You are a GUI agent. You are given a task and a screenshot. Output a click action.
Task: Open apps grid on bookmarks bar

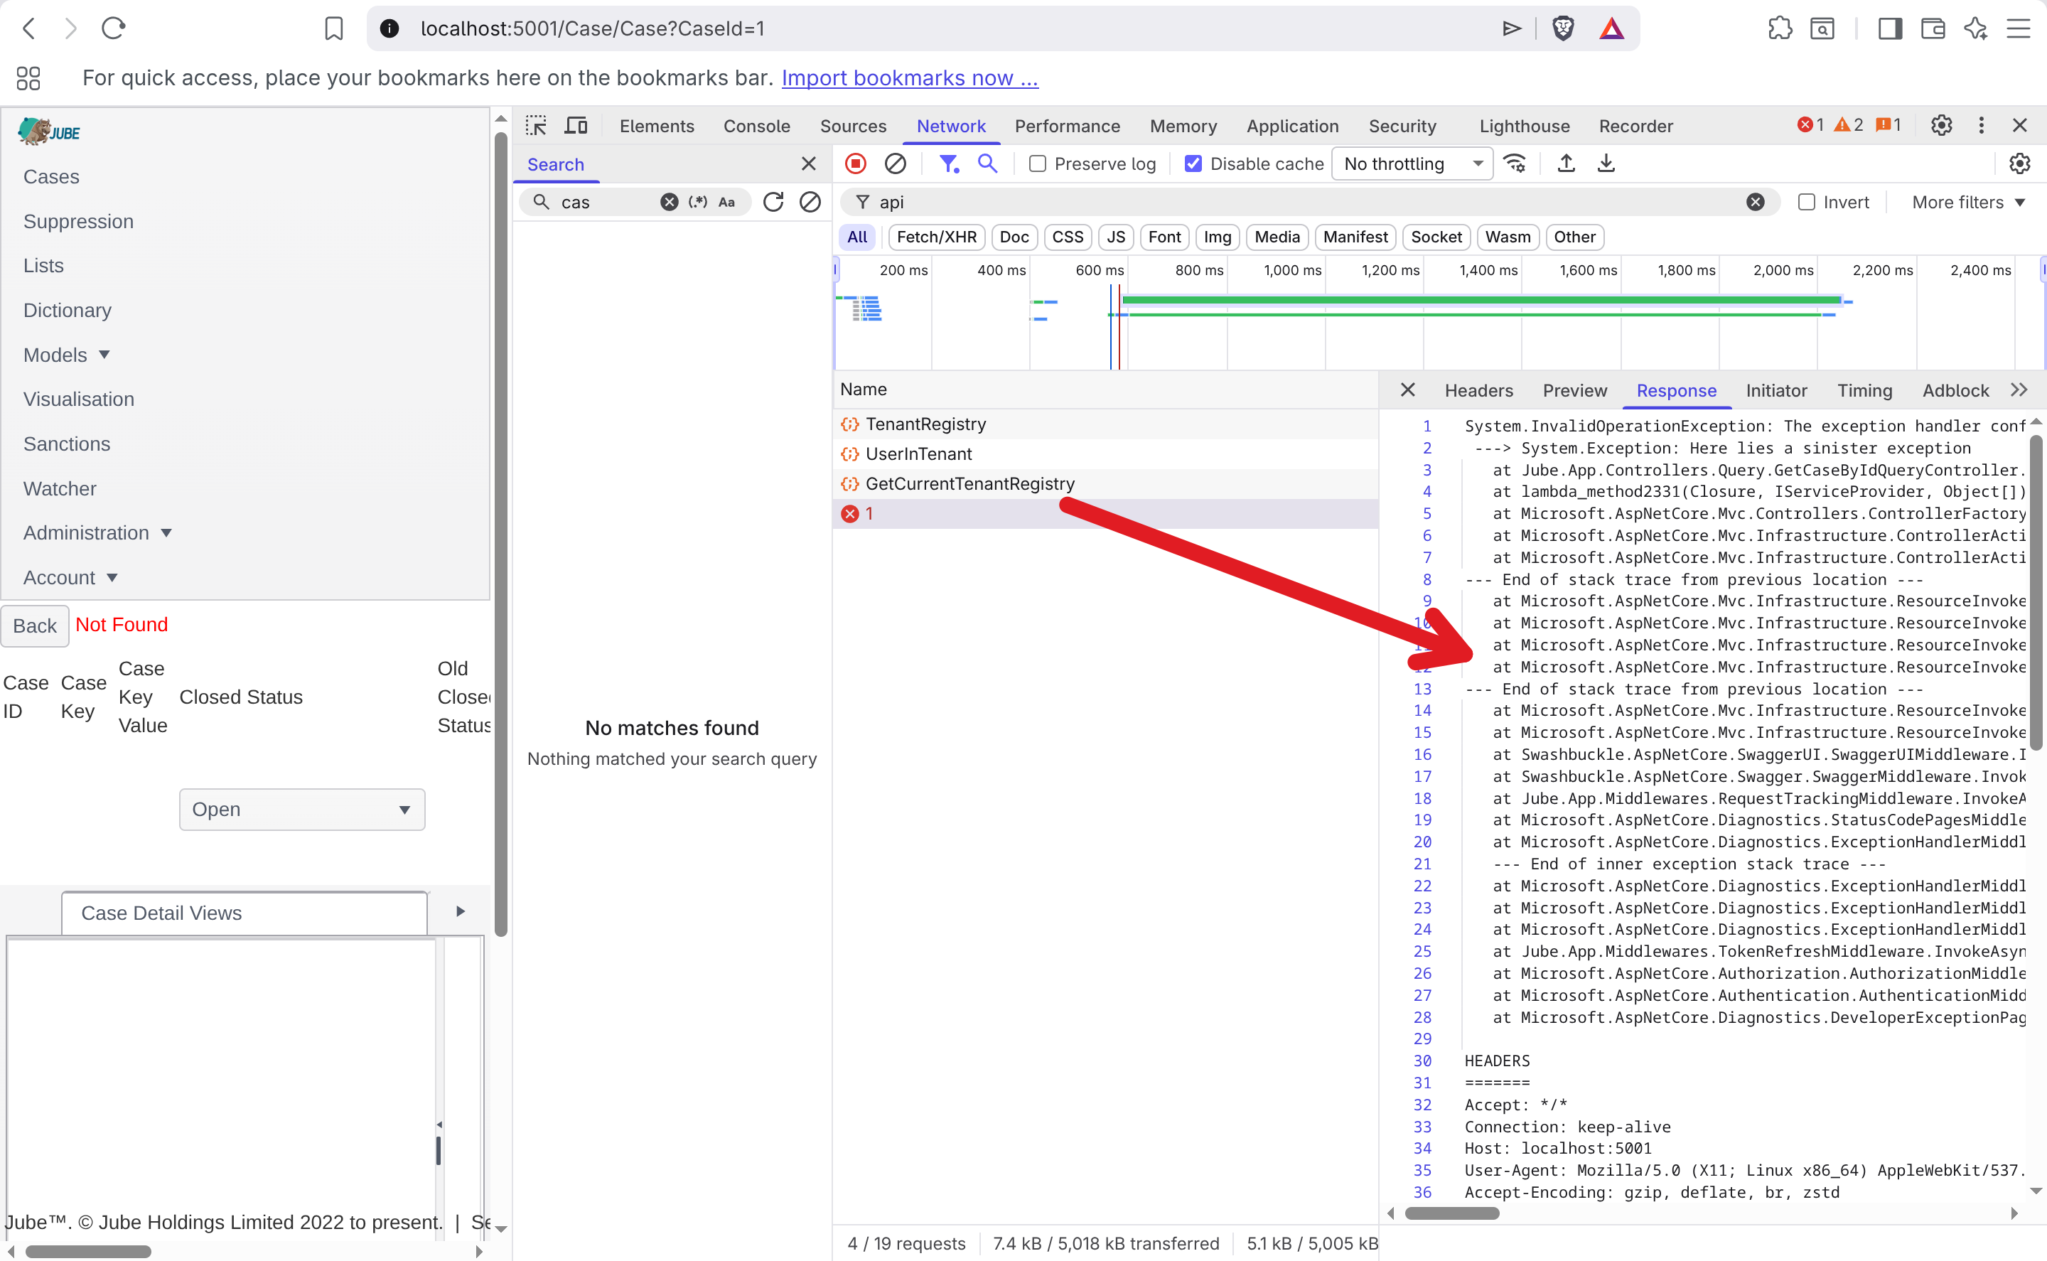(x=28, y=77)
